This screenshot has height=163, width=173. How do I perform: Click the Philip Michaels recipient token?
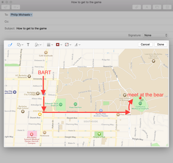click(x=21, y=15)
